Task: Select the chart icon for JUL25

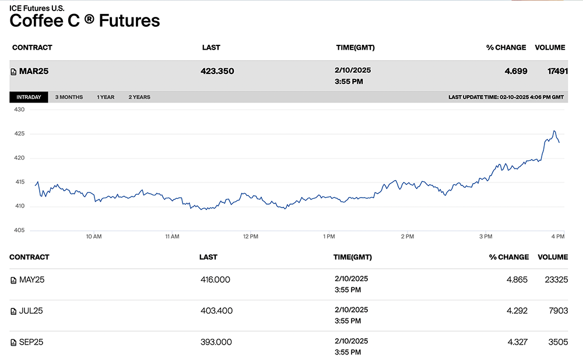Action: point(13,311)
